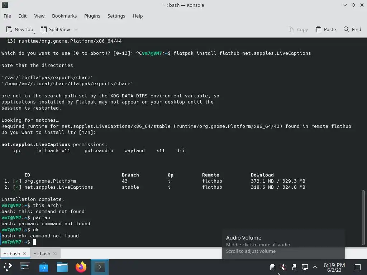
Task: Click the 'Branch' column header
Action: pyautogui.click(x=130, y=175)
